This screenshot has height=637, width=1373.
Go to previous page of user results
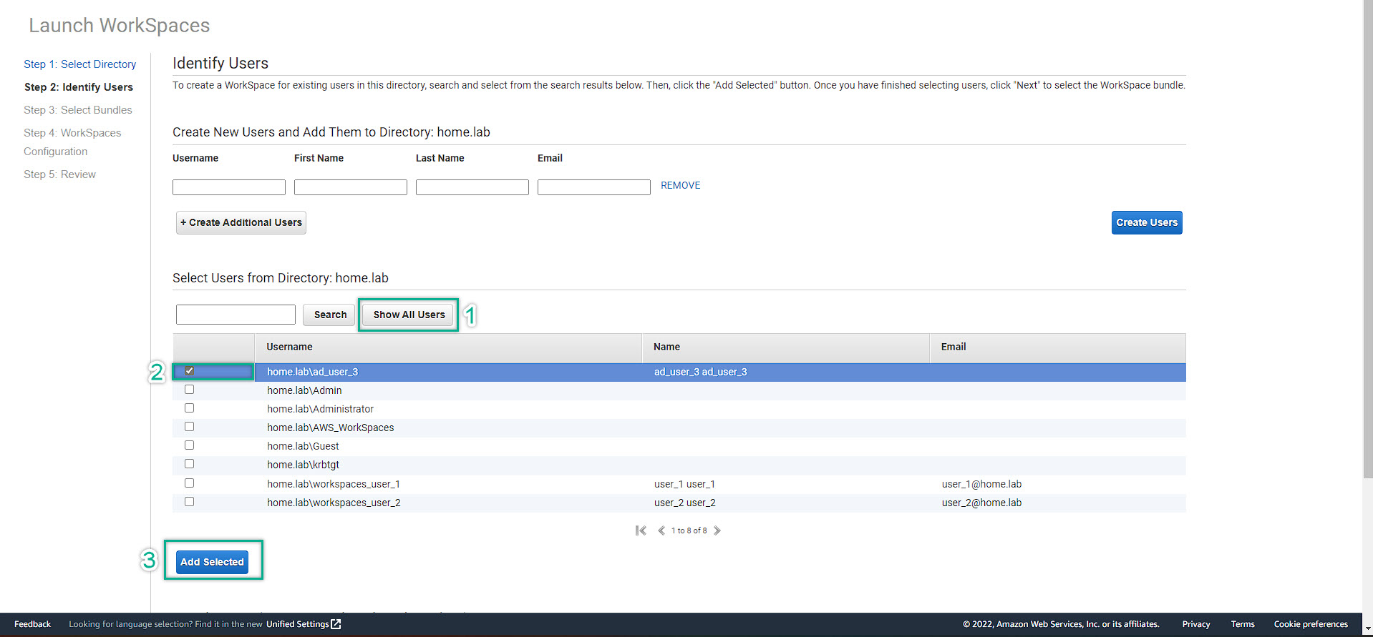(661, 530)
